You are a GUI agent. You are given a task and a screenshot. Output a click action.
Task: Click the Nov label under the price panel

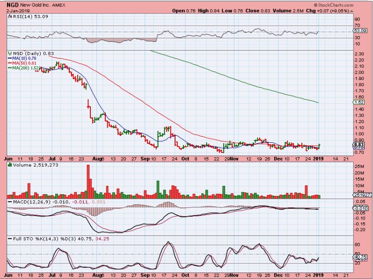[235, 159]
